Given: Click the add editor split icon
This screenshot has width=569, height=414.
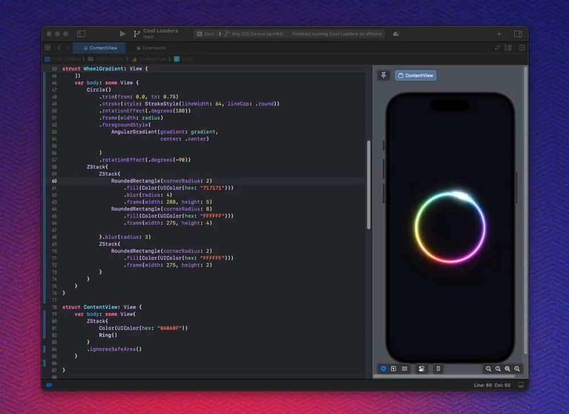Looking at the screenshot, I should [x=522, y=48].
